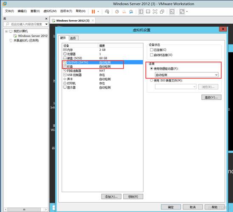Click the VMware Workstation title bar icon
This screenshot has height=212, width=233.
5,3
